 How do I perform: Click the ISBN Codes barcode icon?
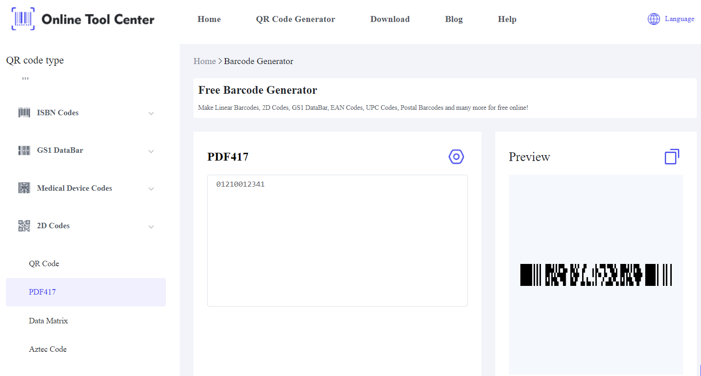coord(24,113)
